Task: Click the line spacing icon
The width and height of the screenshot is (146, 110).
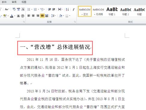Action: [x=53, y=16]
